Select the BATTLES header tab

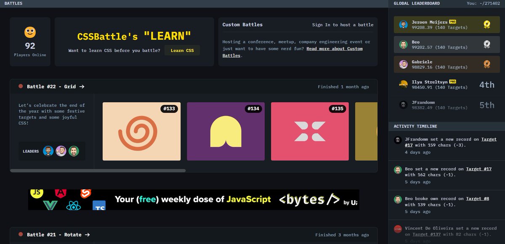13,3
